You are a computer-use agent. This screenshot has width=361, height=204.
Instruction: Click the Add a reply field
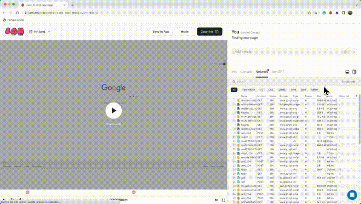pyautogui.click(x=287, y=51)
